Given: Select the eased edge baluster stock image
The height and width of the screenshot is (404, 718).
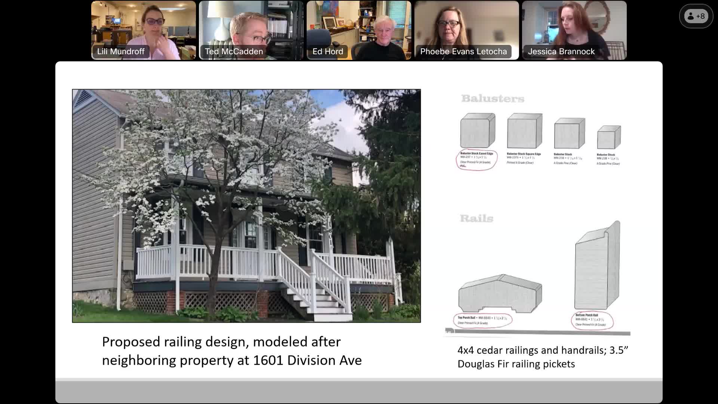Looking at the screenshot, I should [x=478, y=131].
